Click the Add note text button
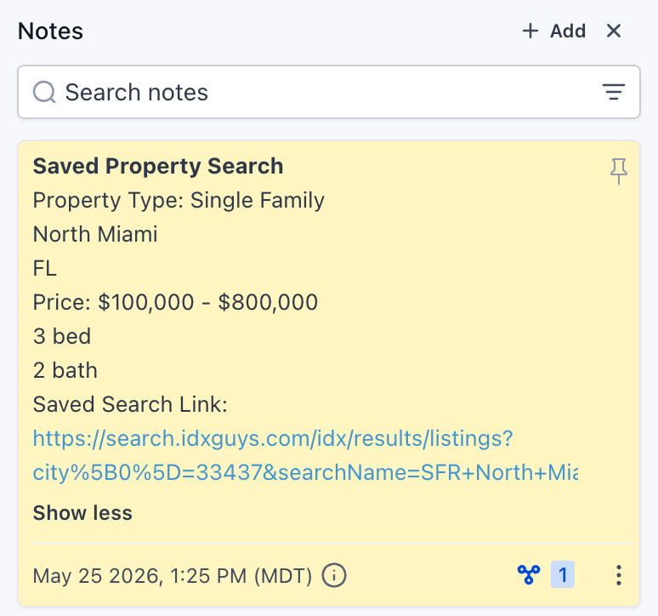658x616 pixels. point(568,31)
